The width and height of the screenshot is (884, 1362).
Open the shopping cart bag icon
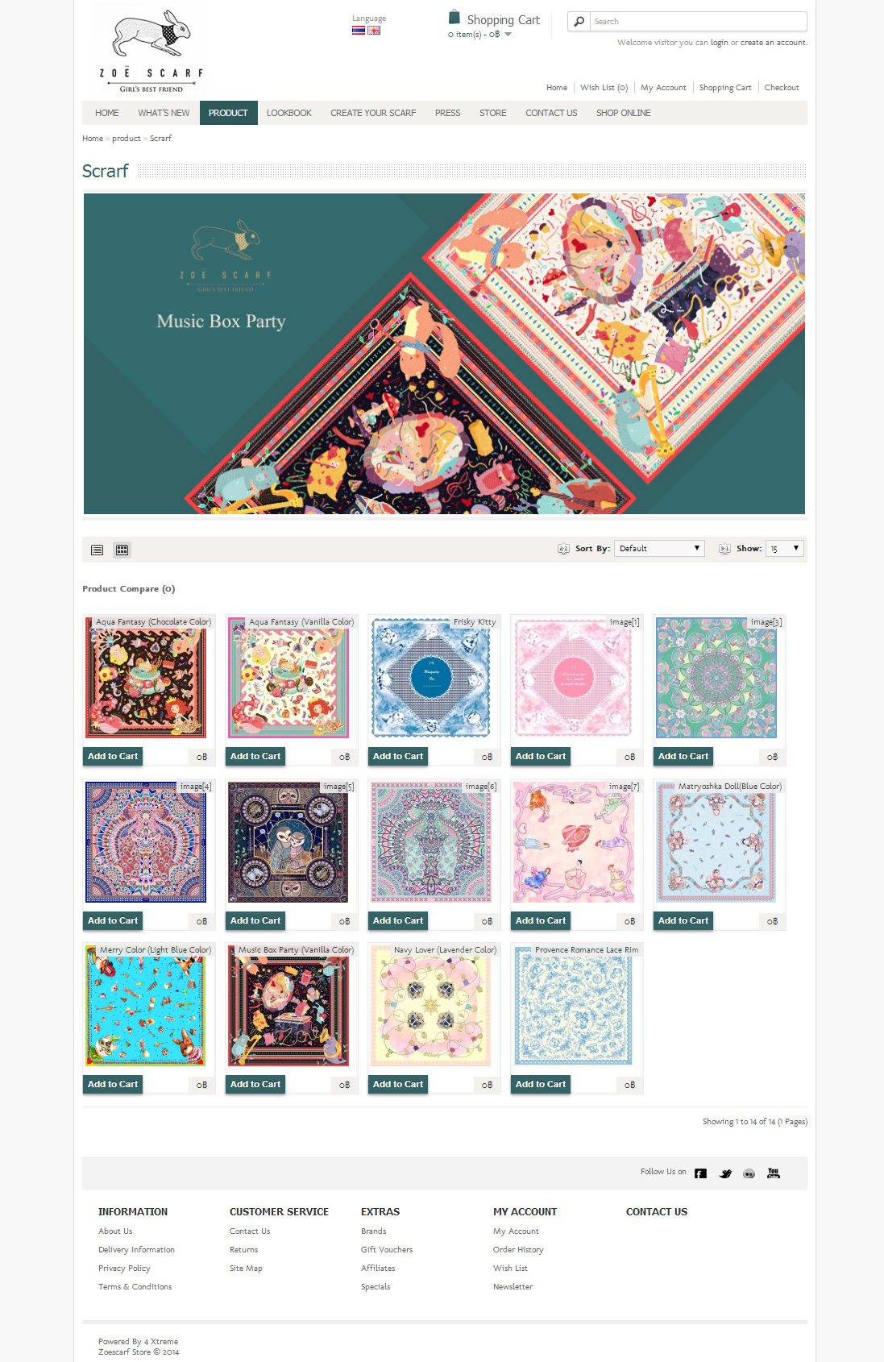click(454, 17)
